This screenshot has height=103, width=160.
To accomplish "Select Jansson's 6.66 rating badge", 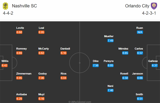I will [140, 78].
